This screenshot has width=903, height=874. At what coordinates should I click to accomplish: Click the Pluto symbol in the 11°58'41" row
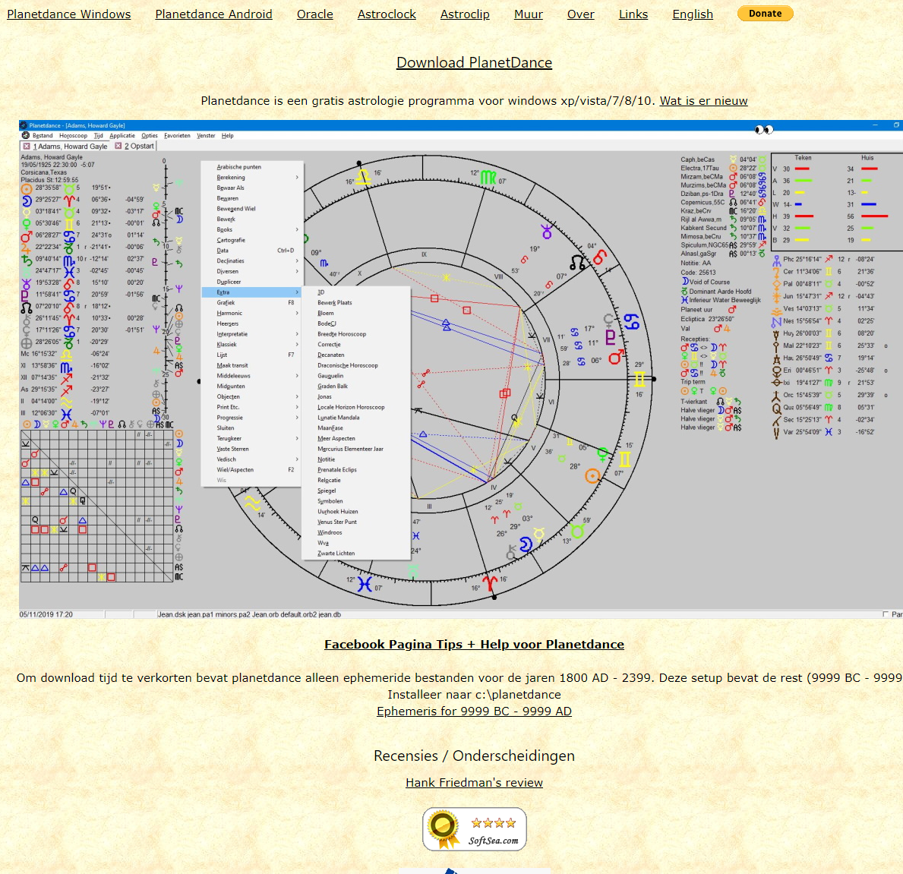pos(25,295)
